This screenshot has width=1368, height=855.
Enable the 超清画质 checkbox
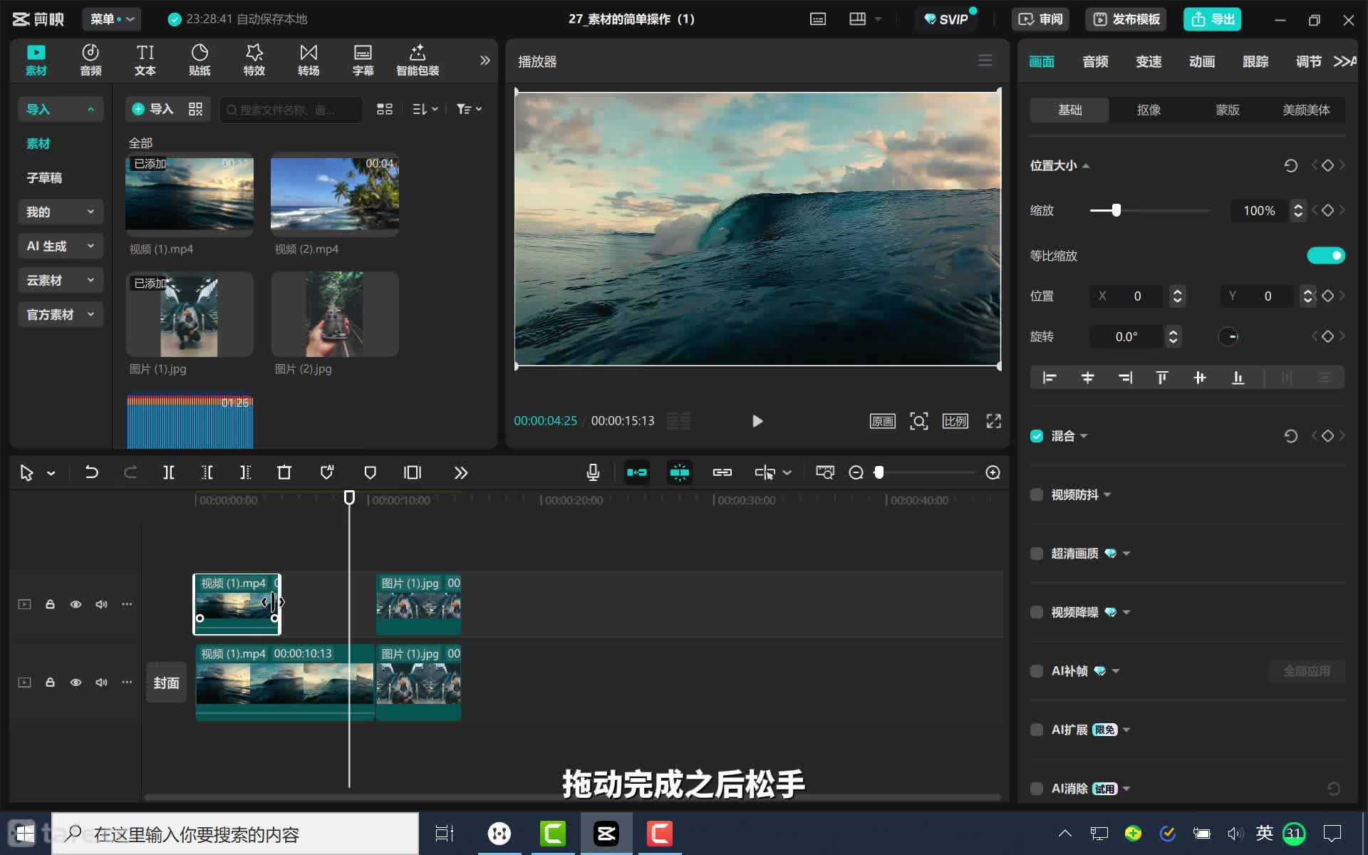click(1037, 554)
